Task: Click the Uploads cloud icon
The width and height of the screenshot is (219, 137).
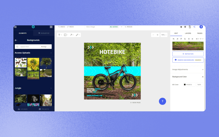Action: [19, 109]
